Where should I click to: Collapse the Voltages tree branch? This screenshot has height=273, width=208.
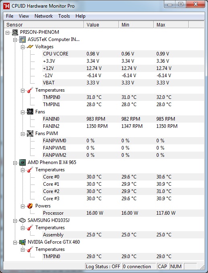coord(22,47)
